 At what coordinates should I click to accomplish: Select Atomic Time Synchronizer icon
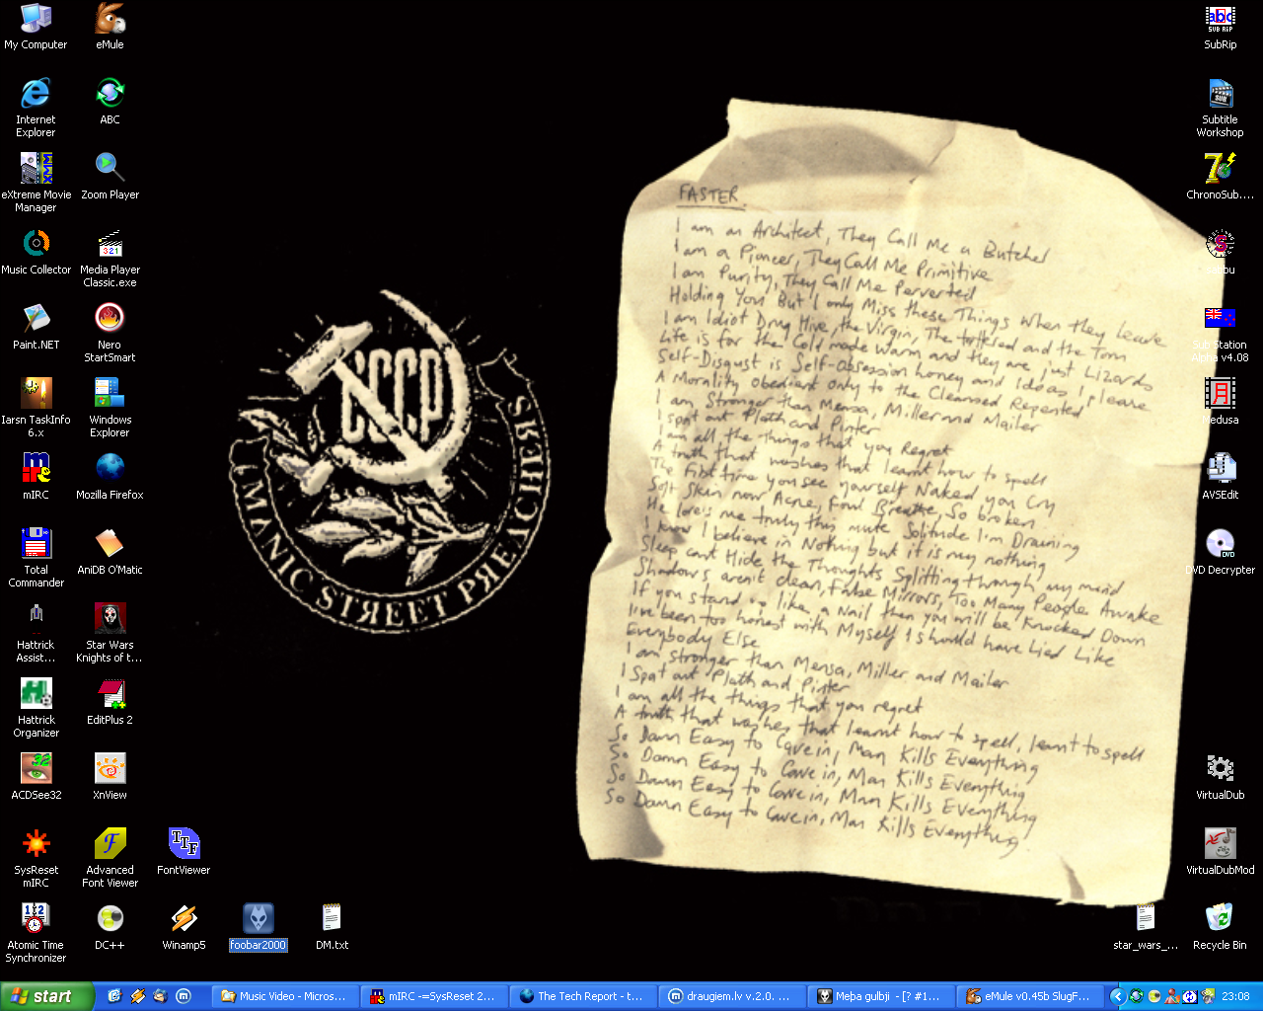[x=36, y=933]
